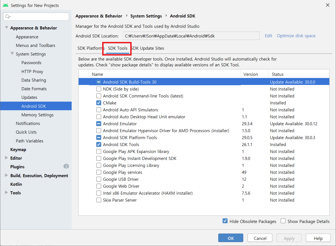Open Notifications settings
Screen dimensions: 336x246
28,123
